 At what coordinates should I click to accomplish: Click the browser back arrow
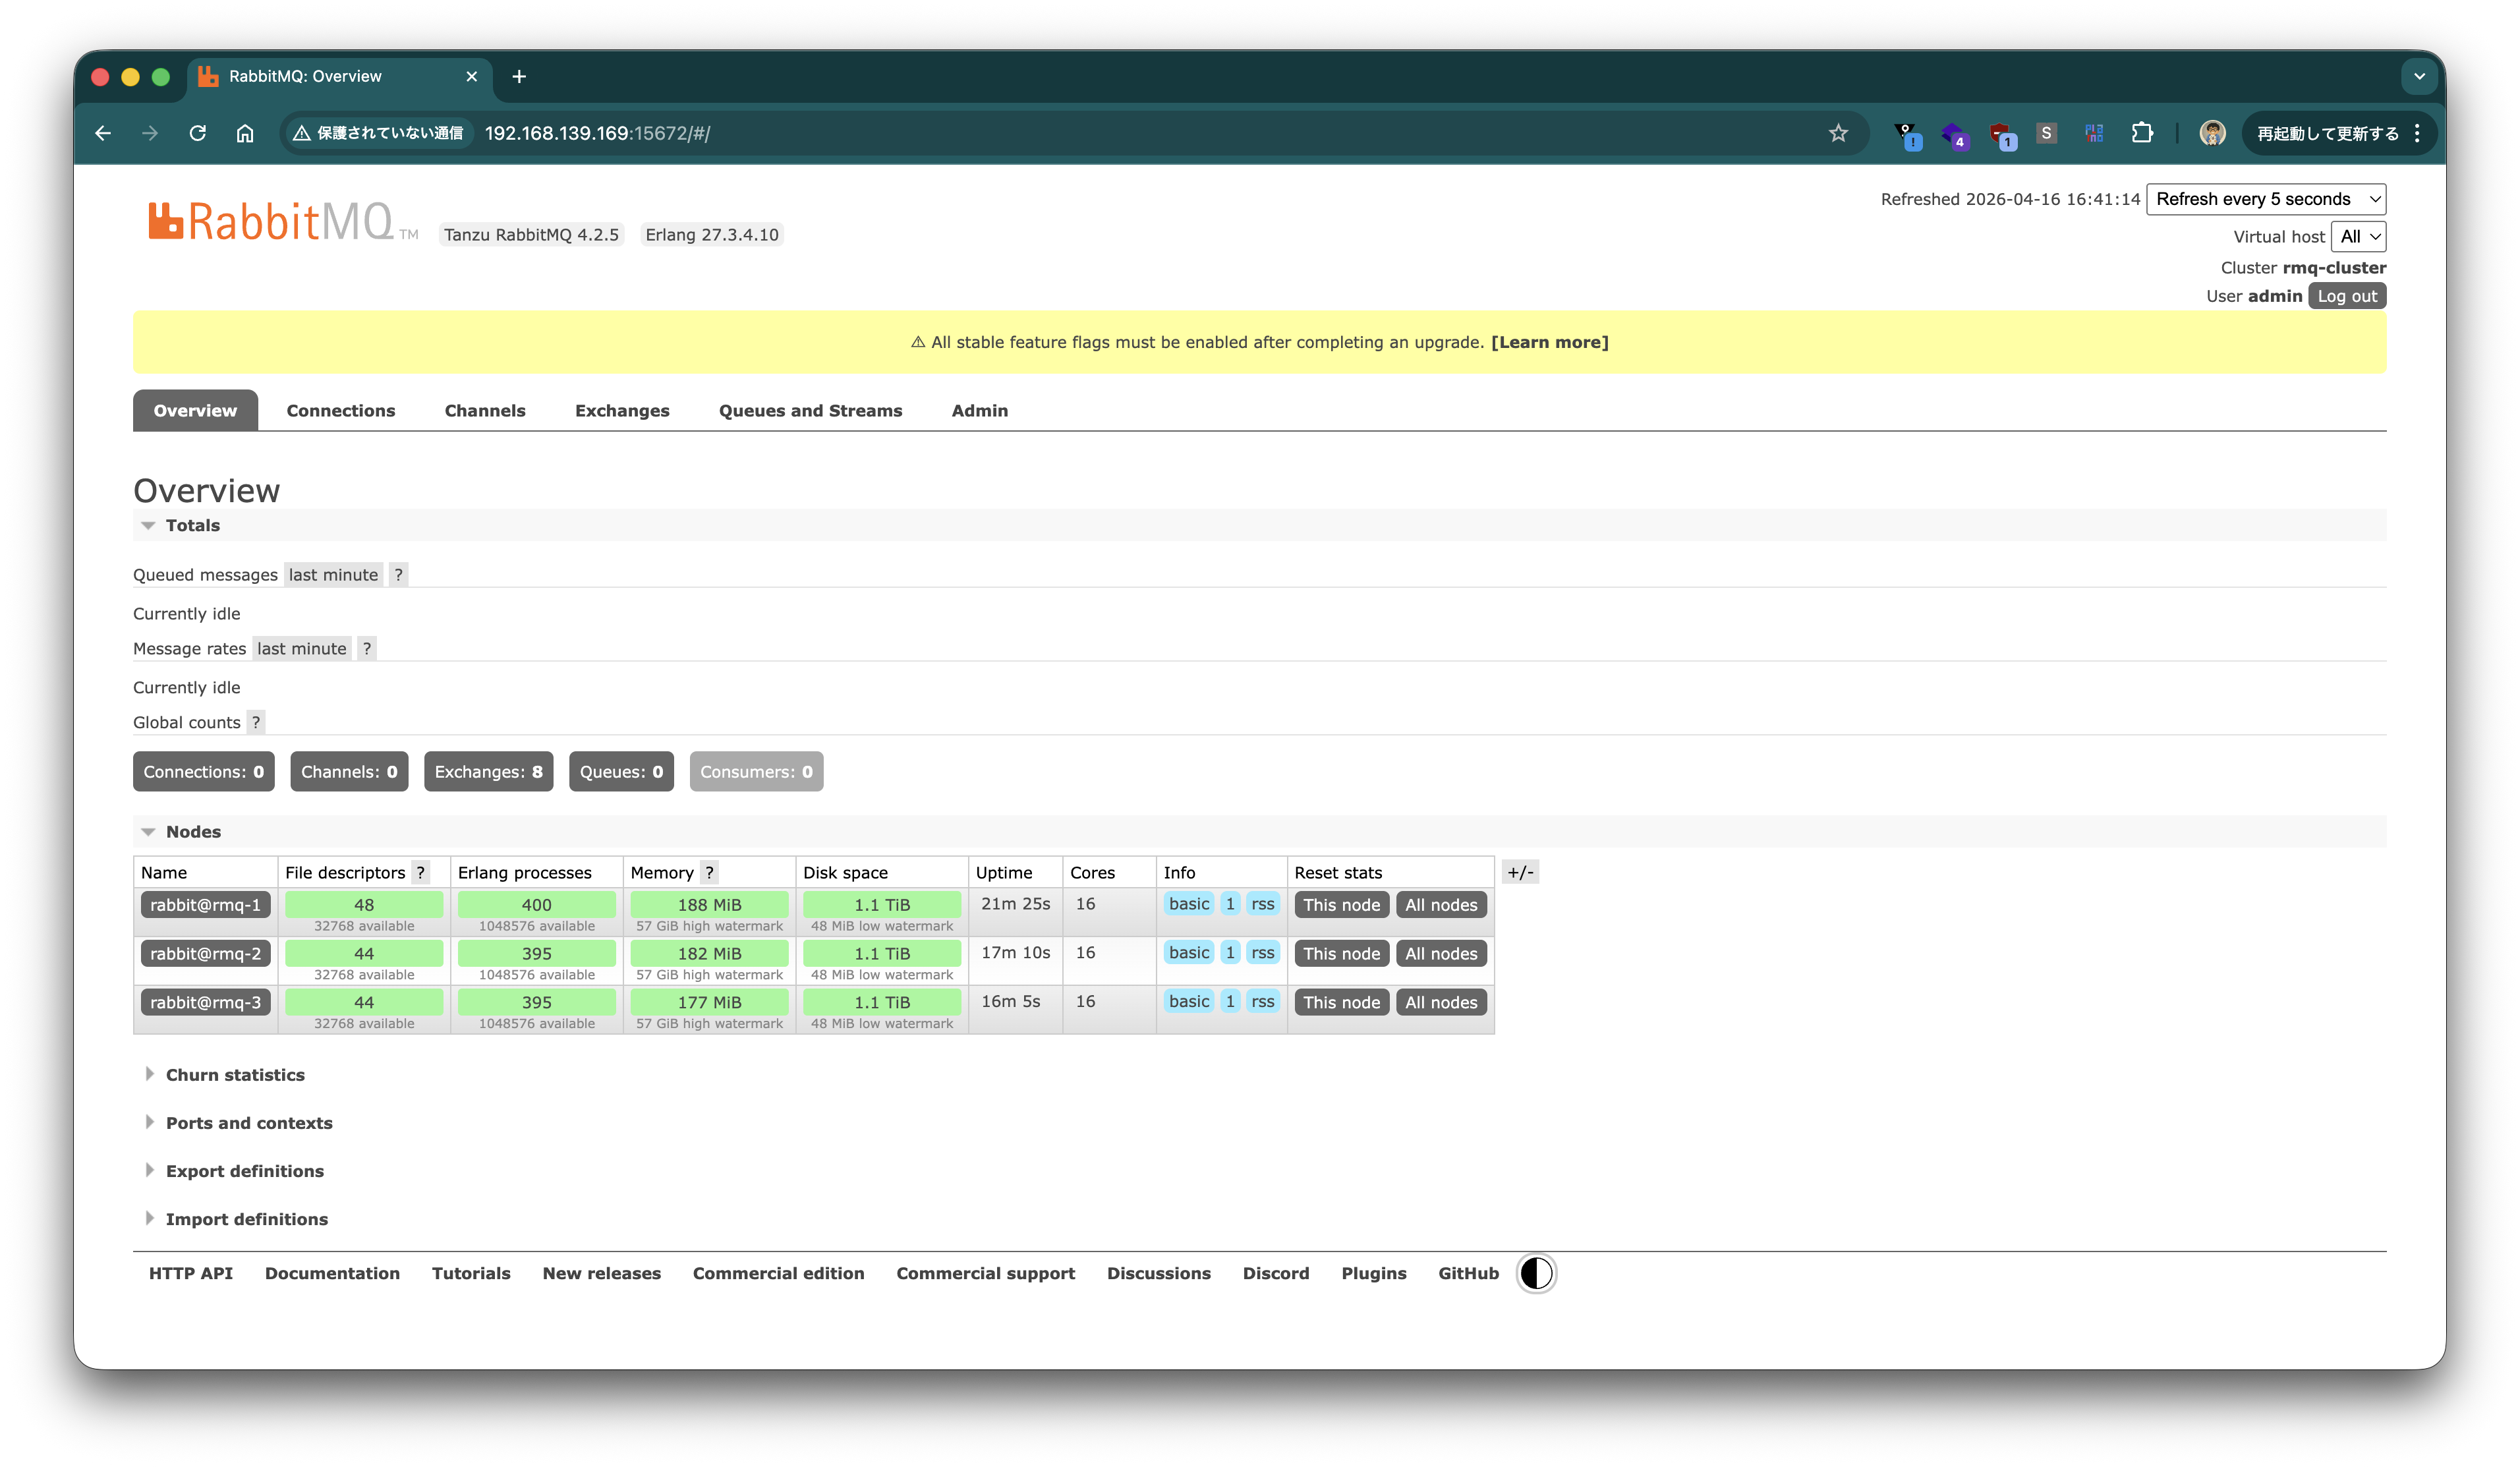(103, 133)
